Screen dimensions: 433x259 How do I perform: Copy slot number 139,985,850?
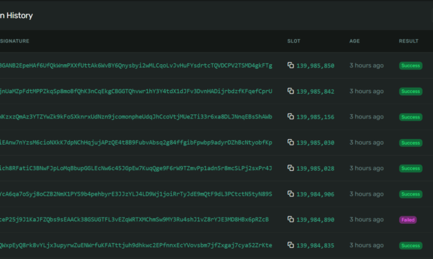[291, 65]
